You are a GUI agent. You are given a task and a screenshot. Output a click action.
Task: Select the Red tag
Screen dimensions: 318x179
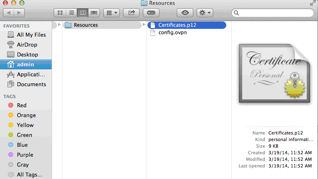(26, 105)
